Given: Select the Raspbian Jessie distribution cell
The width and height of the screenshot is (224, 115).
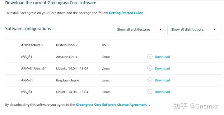Looking at the screenshot, I should [68, 80].
